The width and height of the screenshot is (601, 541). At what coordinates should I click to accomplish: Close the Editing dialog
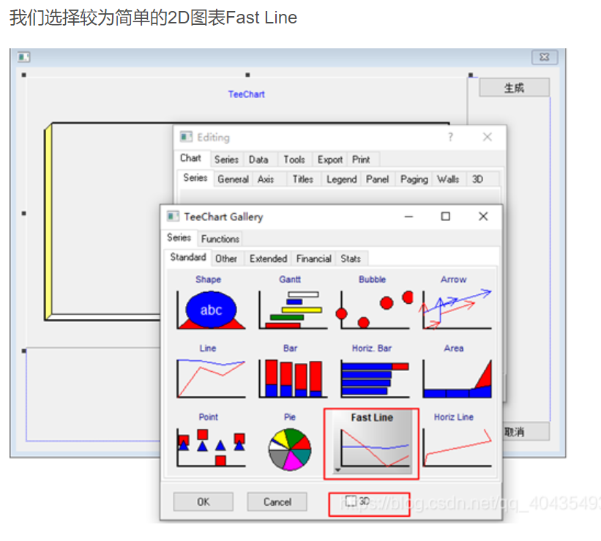click(487, 137)
